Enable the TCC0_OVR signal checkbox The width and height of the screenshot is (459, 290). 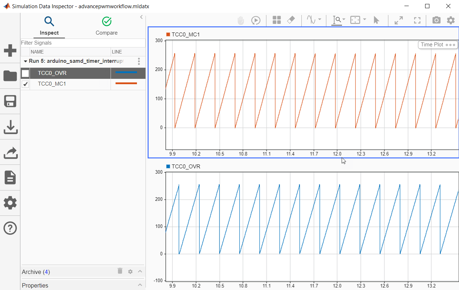(x=25, y=73)
